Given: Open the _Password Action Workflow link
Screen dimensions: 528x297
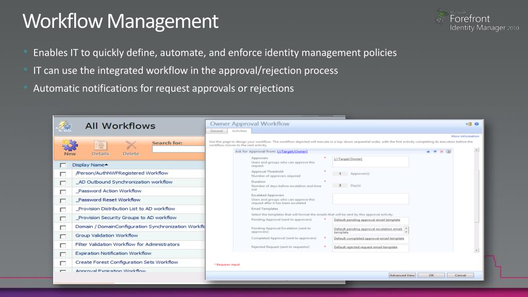Looking at the screenshot, I should (108, 191).
